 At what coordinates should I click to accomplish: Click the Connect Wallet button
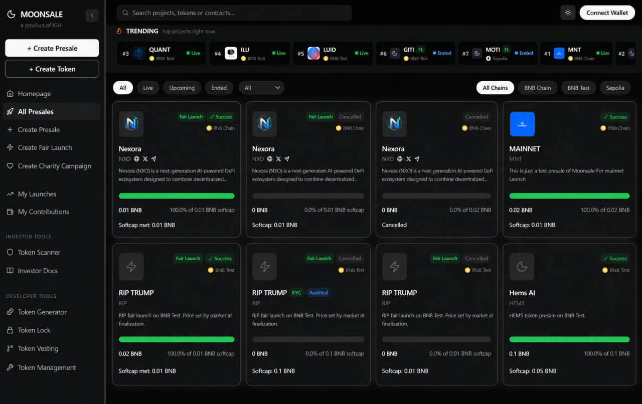tap(607, 13)
